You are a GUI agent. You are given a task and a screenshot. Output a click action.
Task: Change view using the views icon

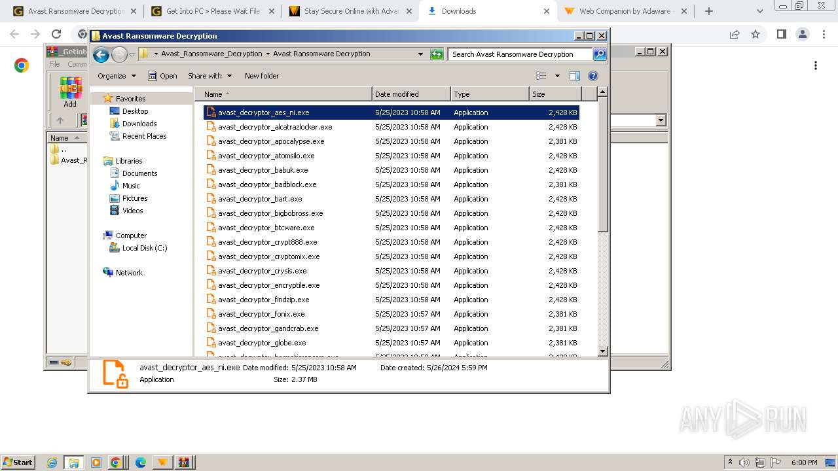pyautogui.click(x=541, y=76)
